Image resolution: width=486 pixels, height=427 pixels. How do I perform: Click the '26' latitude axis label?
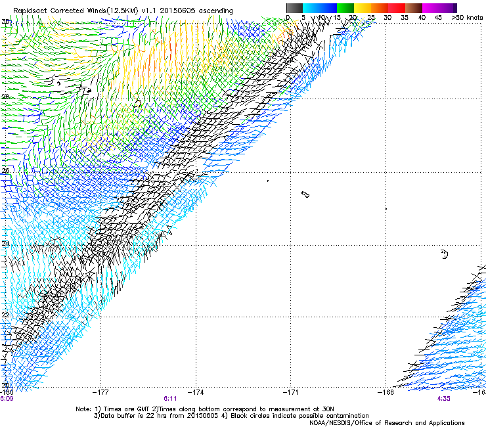5,170
